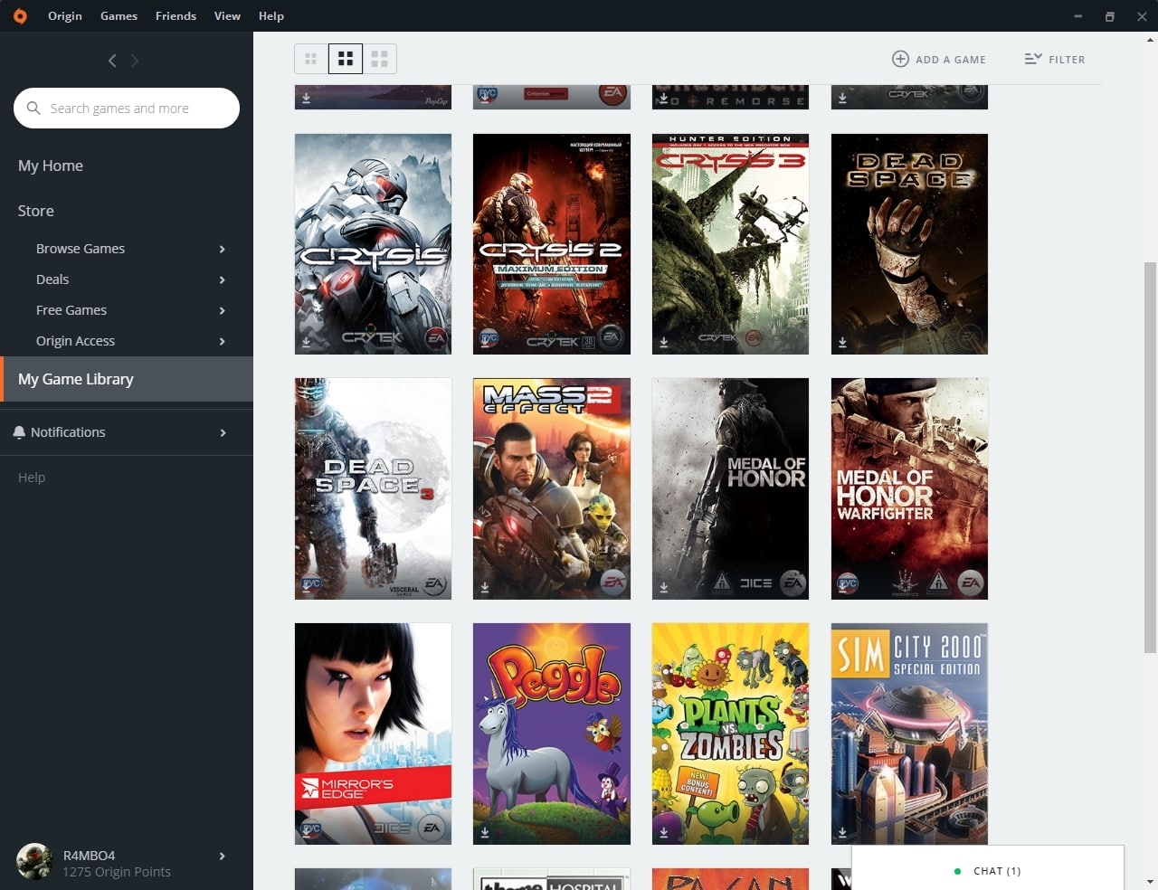Open the Origin menu
This screenshot has width=1158, height=890.
[x=65, y=15]
